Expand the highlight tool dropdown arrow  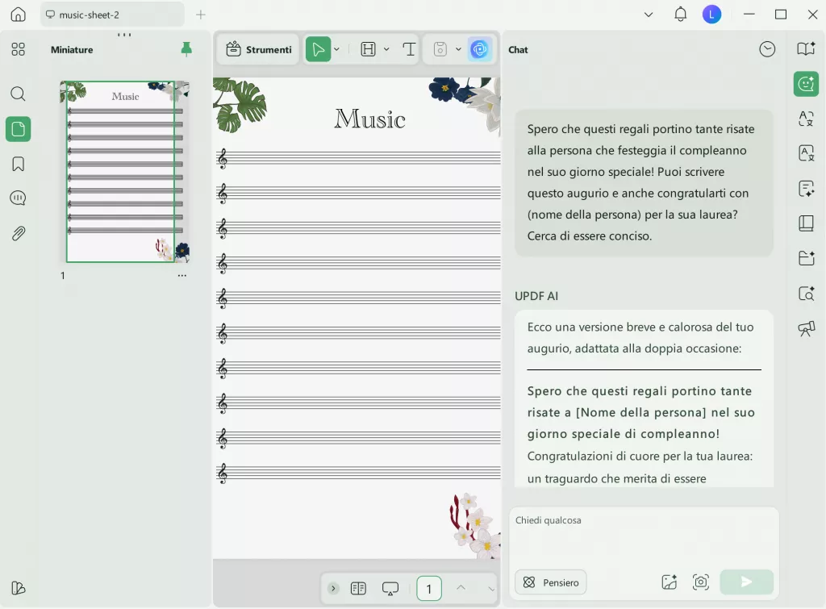(x=386, y=49)
